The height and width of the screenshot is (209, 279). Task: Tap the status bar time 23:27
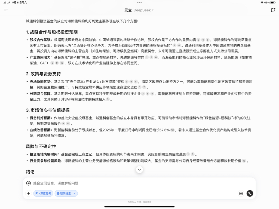coord(7,2)
